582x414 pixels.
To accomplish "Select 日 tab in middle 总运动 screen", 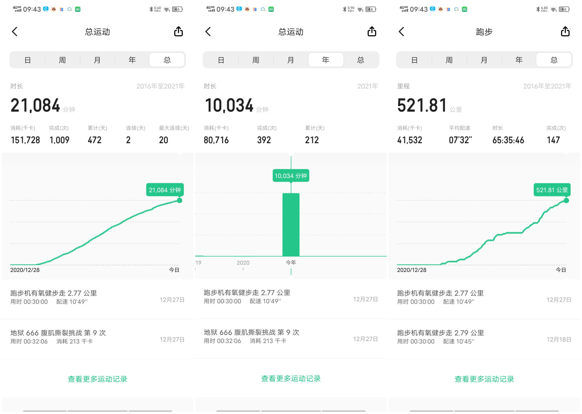I will pyautogui.click(x=221, y=60).
